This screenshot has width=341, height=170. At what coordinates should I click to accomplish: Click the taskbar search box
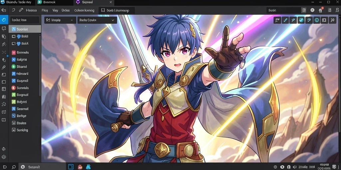pyautogui.click(x=42, y=167)
